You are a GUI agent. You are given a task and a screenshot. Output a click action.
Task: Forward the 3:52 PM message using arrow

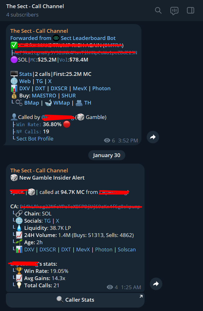pyautogui.click(x=153, y=137)
